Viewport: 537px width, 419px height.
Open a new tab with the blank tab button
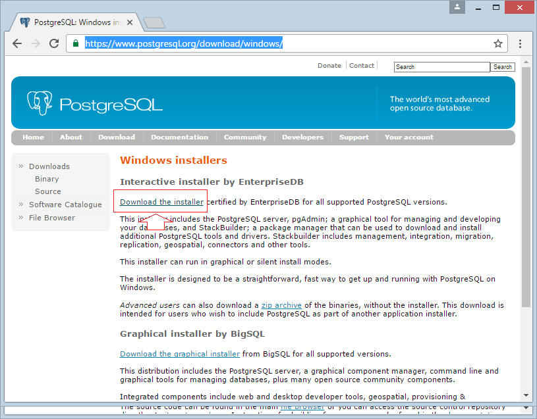coord(154,23)
